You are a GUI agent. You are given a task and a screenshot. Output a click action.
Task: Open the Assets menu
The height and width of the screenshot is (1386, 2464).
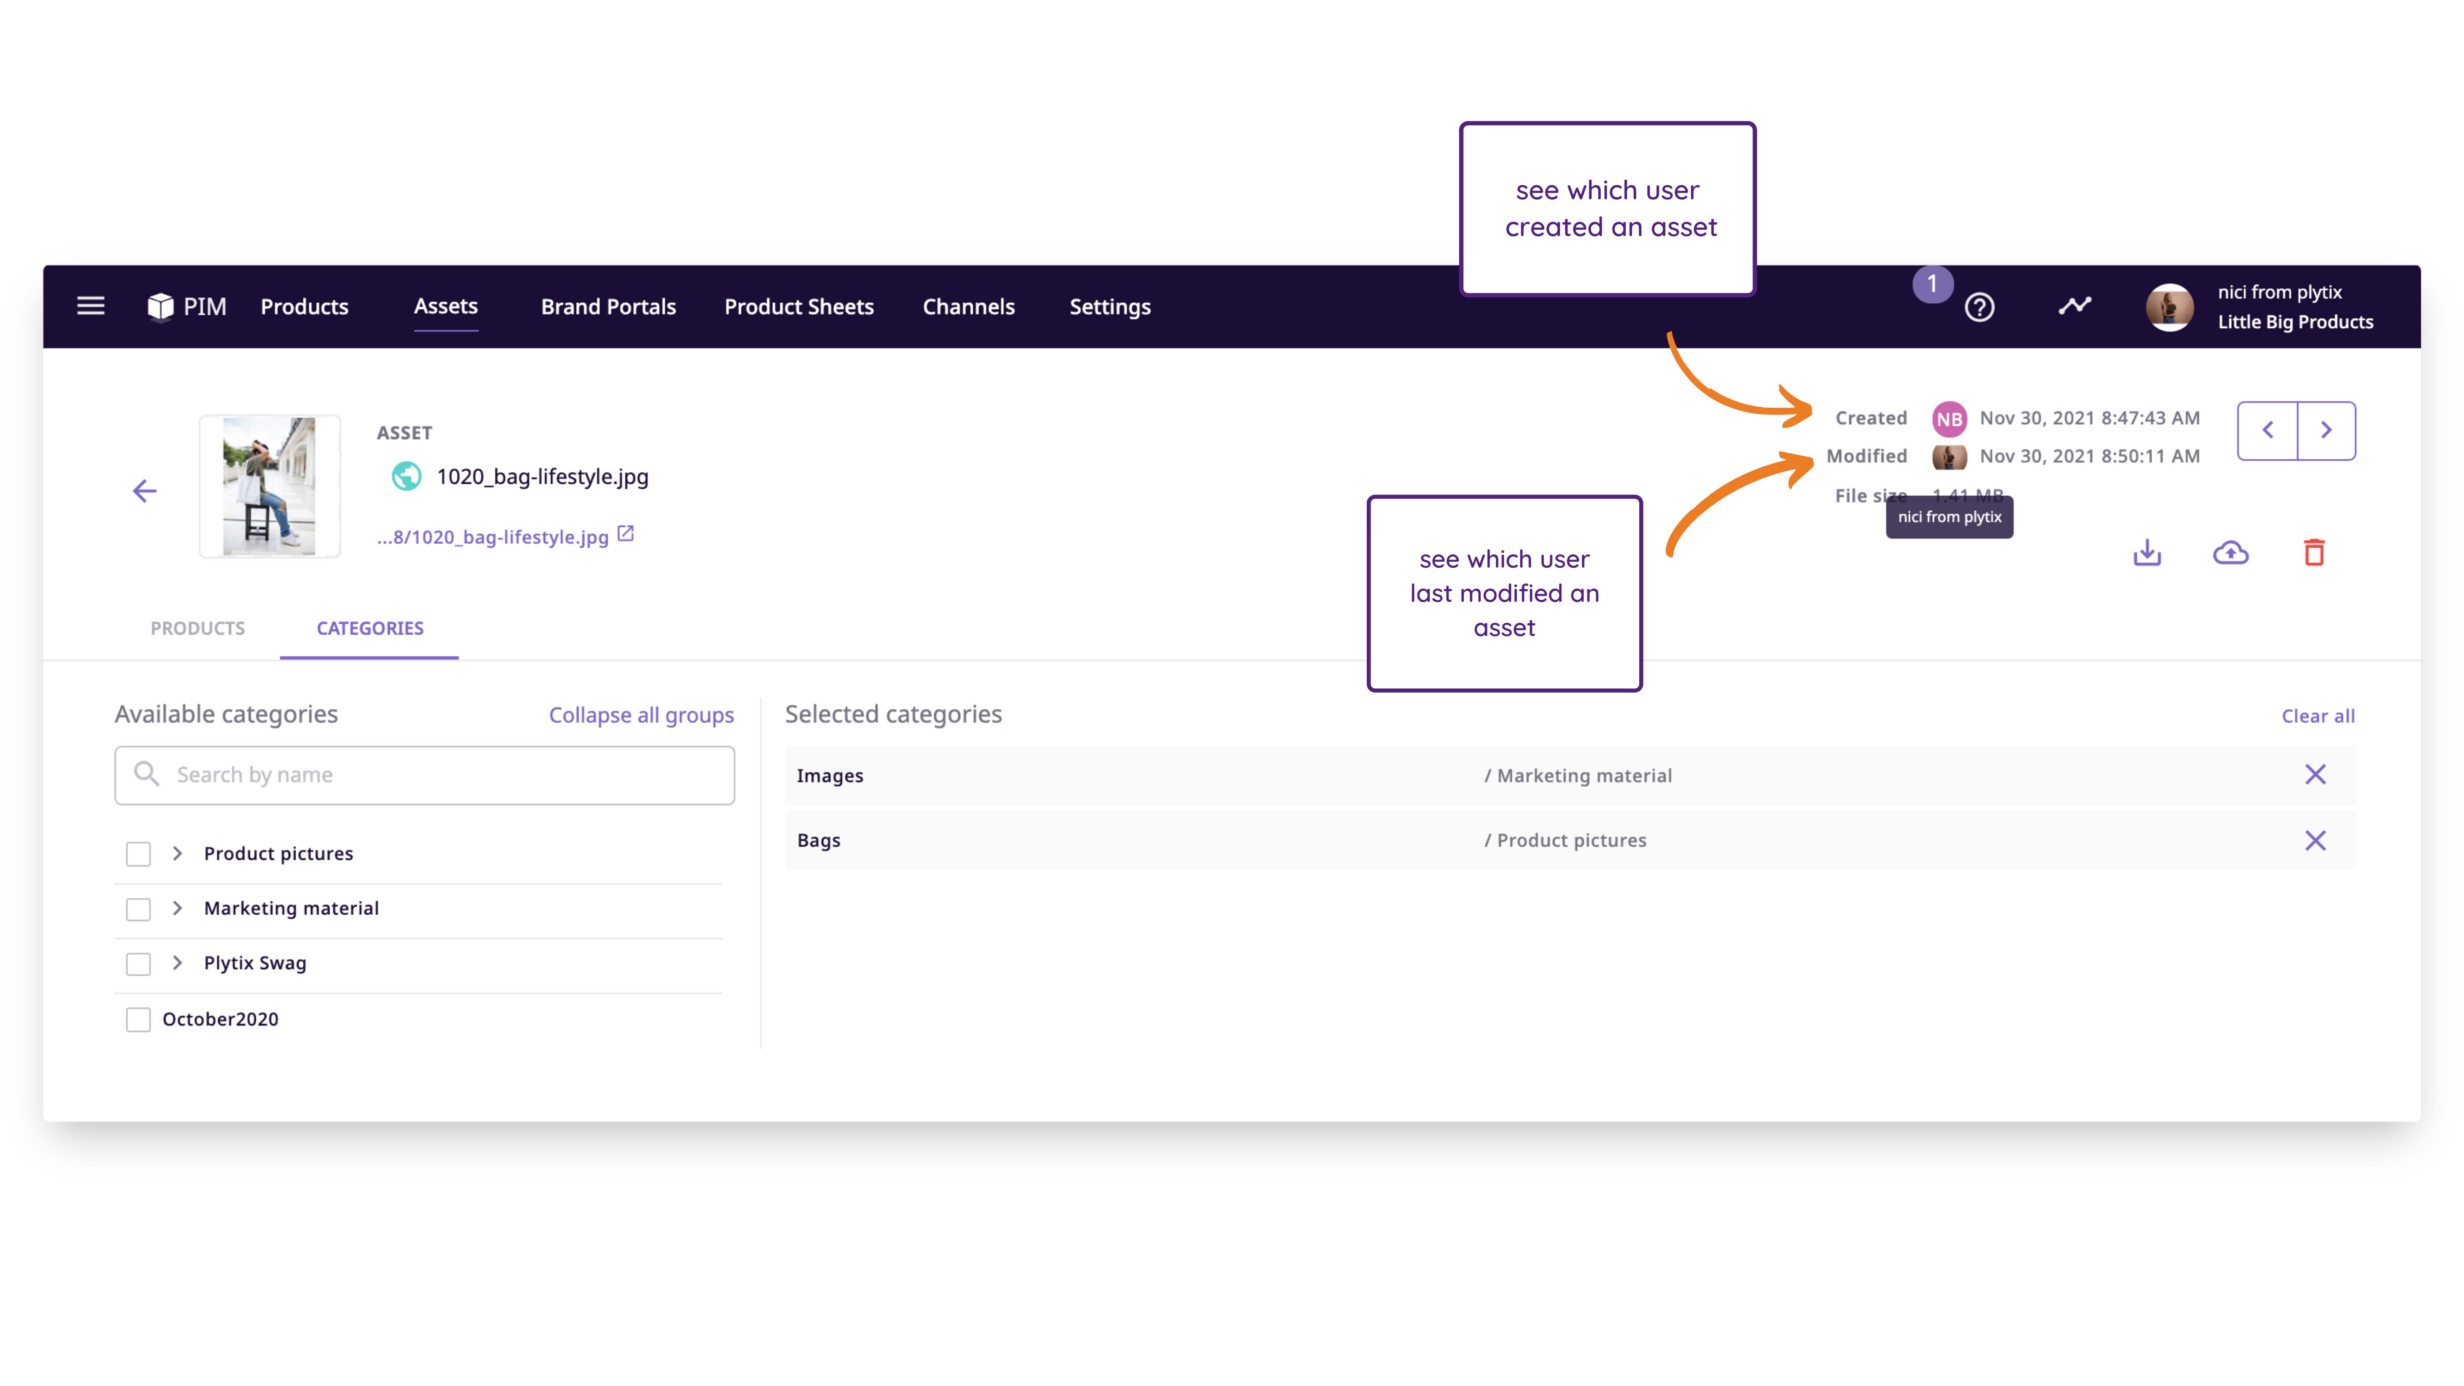point(446,306)
